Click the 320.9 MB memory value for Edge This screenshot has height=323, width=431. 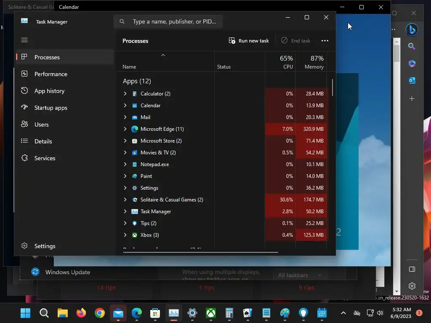coord(313,129)
